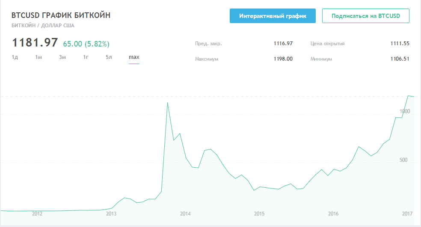Switch to the 1г time range
Viewport: 421px width, 227px height.
coord(86,57)
